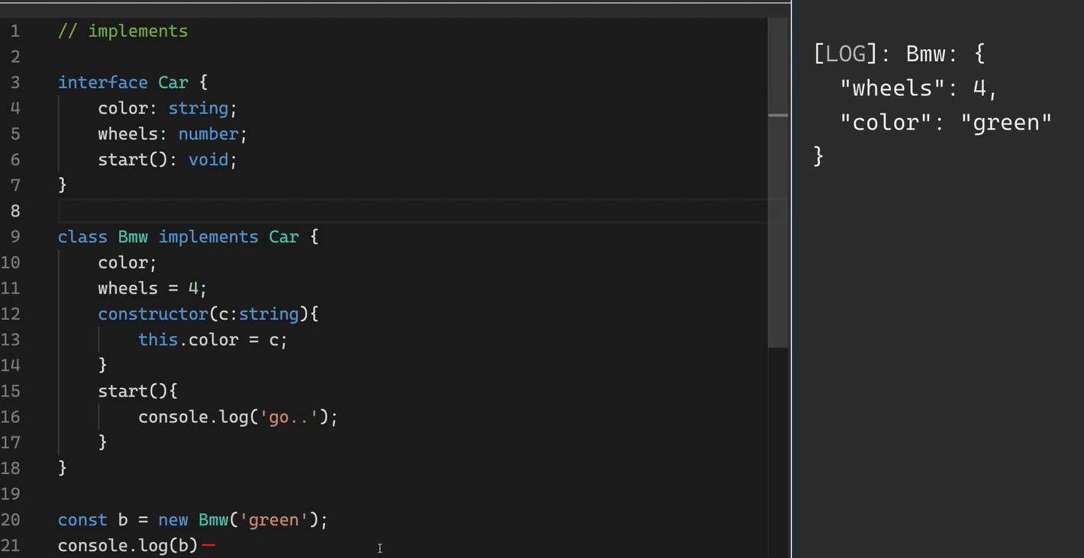The width and height of the screenshot is (1084, 558).
Task: Click closing brace on line 7
Action: click(63, 185)
